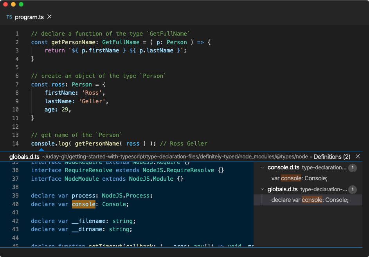Image resolution: width=369 pixels, height=257 pixels.
Task: Click the green macOS traffic light button
Action: [x=21, y=4]
